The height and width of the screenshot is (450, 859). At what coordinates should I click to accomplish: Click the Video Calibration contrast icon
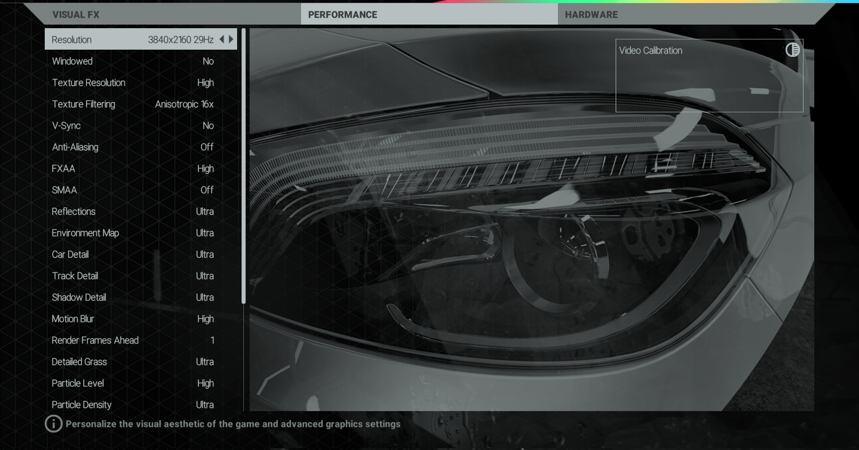point(792,50)
